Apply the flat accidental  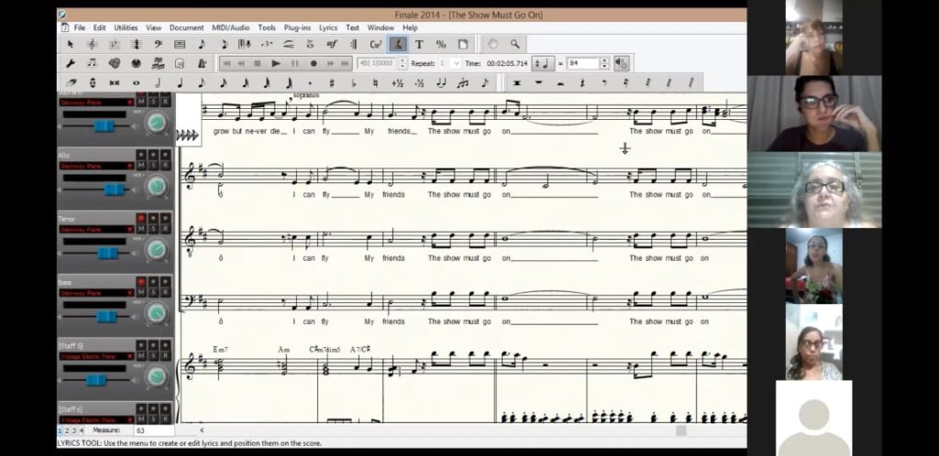pos(354,83)
